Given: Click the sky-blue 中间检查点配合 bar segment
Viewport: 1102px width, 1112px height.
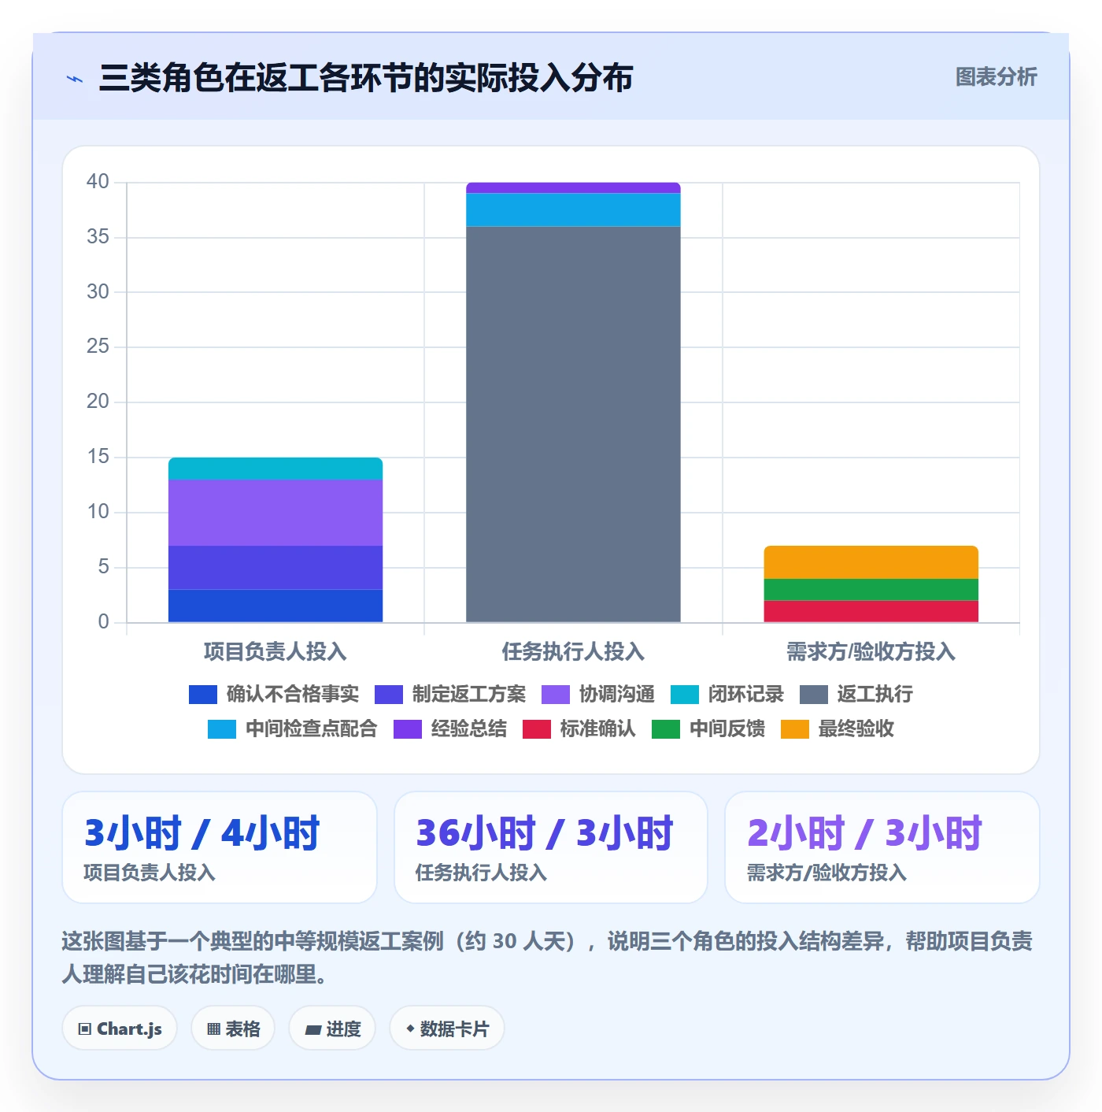Looking at the screenshot, I should (x=573, y=210).
